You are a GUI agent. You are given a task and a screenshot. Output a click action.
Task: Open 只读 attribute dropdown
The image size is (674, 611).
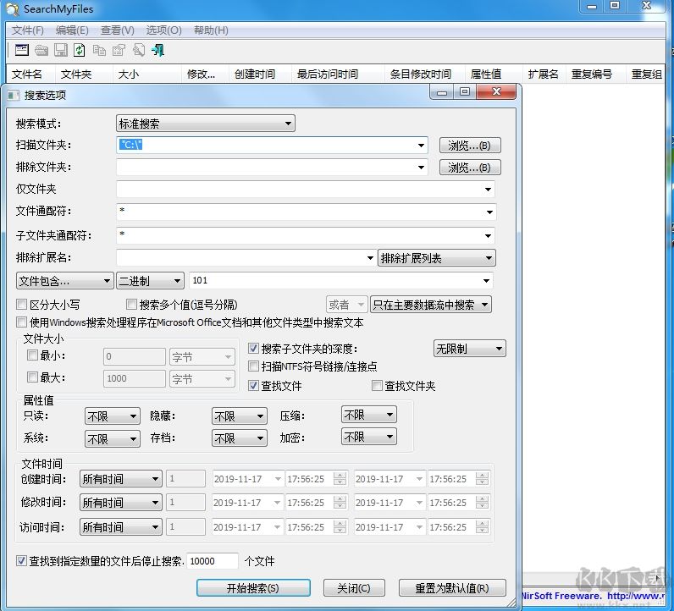[x=112, y=416]
